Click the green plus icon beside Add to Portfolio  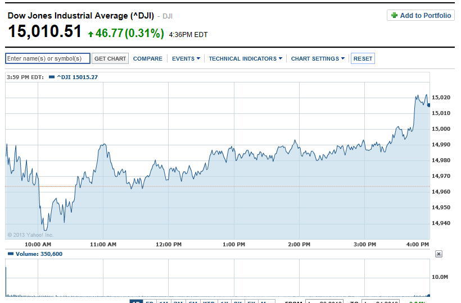(x=394, y=16)
